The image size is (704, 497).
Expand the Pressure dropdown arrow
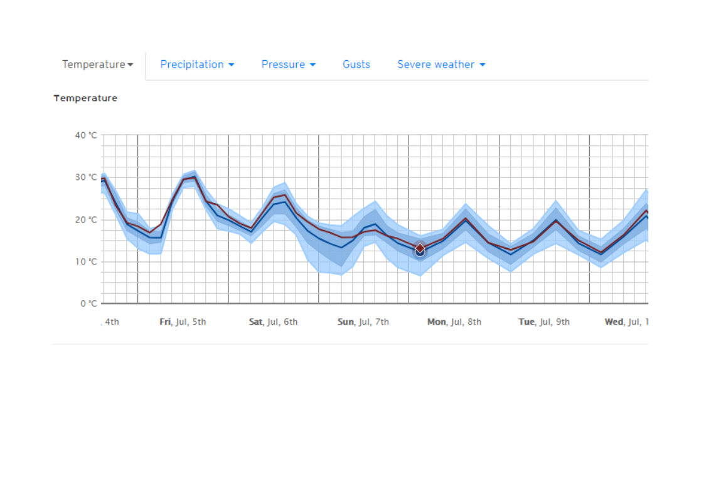pyautogui.click(x=312, y=65)
